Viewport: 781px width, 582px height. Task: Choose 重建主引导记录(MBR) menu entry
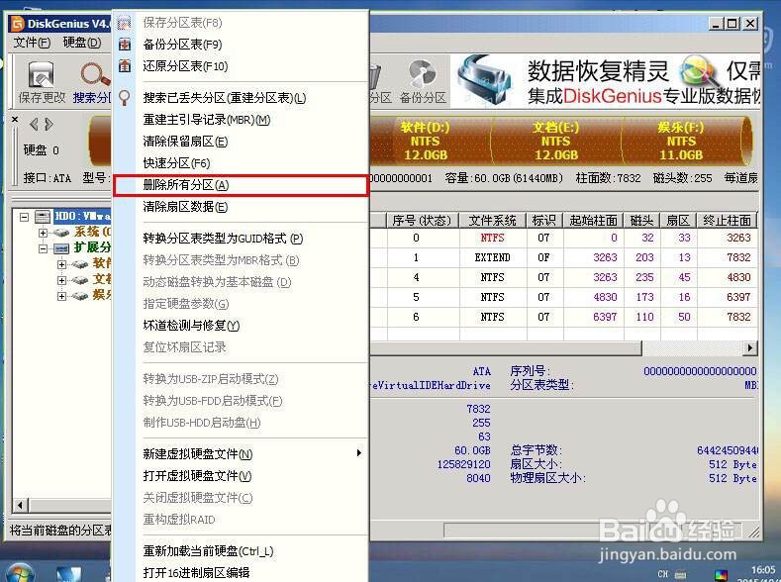click(x=206, y=120)
